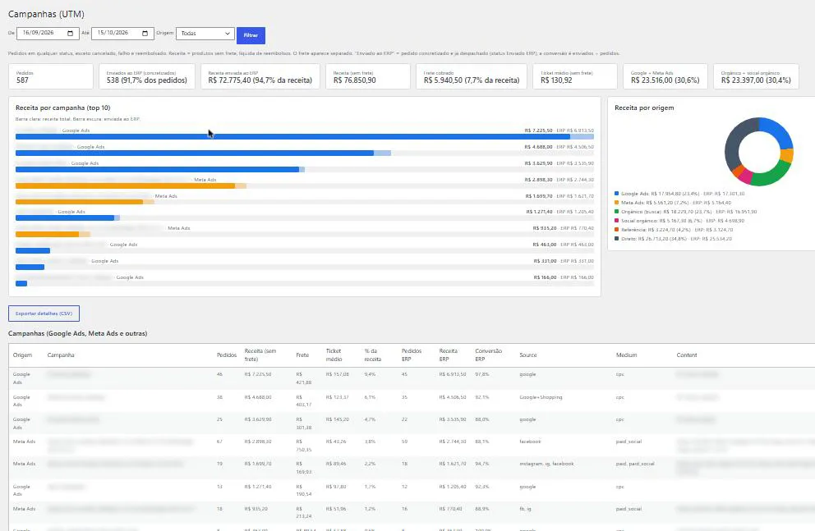
Task: Click the orange Meta Ads legend swatch
Action: (617, 203)
